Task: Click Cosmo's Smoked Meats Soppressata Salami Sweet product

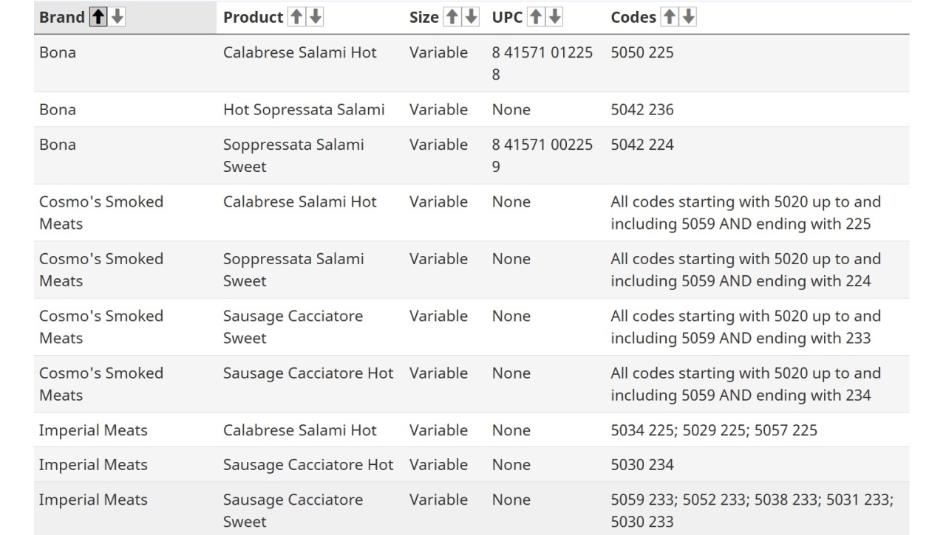Action: tap(293, 270)
